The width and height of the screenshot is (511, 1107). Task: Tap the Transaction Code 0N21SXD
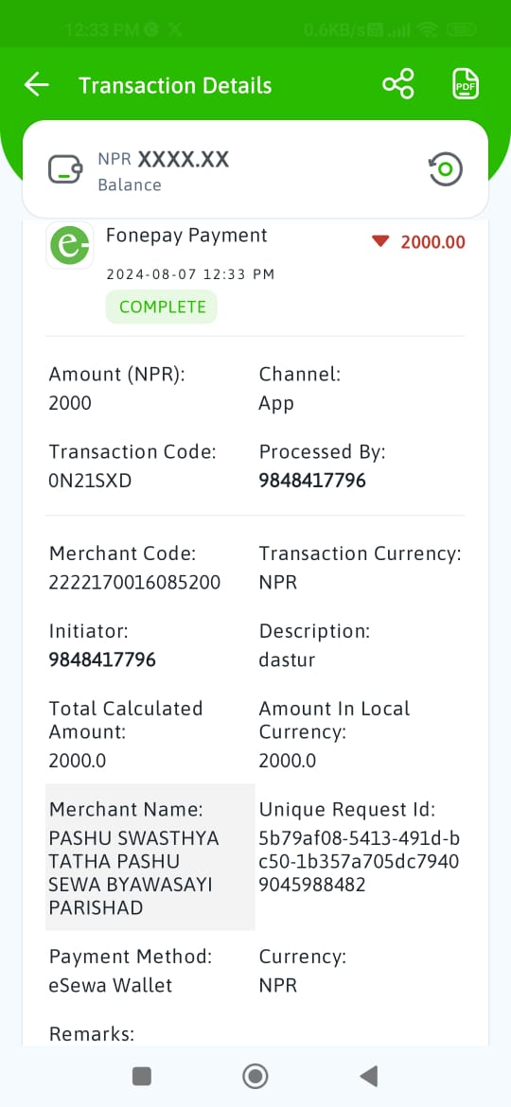coord(90,481)
